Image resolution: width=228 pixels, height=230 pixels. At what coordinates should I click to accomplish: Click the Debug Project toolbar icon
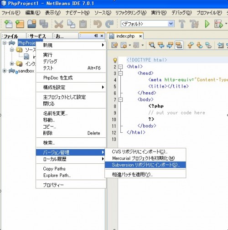tap(218, 24)
